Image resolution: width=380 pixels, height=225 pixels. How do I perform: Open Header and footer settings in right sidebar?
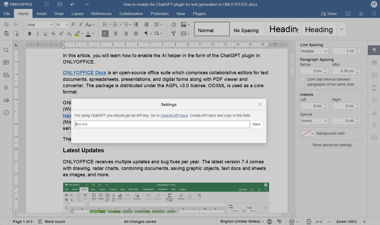click(x=374, y=88)
